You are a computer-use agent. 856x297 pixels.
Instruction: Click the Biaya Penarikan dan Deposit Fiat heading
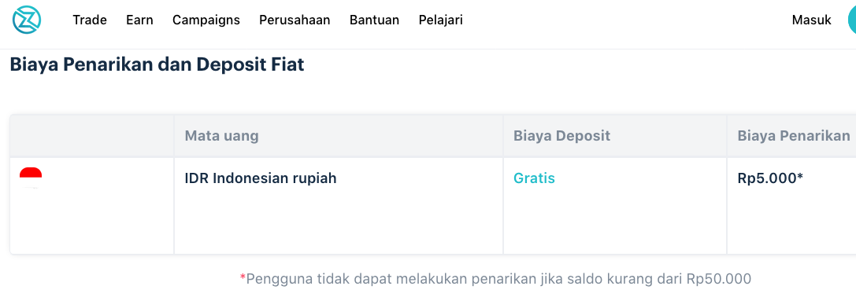coord(157,64)
